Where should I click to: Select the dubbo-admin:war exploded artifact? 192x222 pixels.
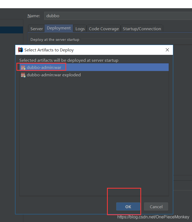point(94,75)
